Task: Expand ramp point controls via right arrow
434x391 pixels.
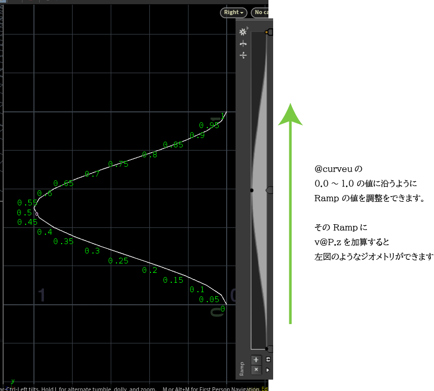Action: tap(267, 370)
